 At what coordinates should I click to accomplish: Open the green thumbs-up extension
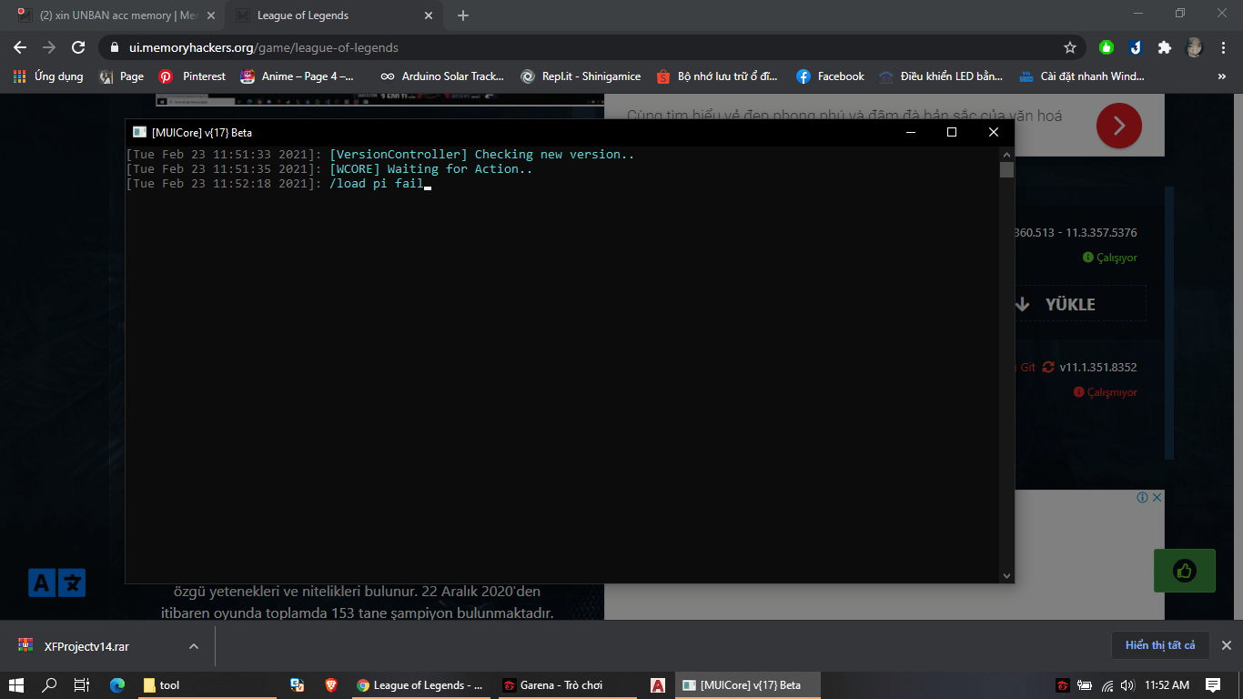click(1107, 47)
